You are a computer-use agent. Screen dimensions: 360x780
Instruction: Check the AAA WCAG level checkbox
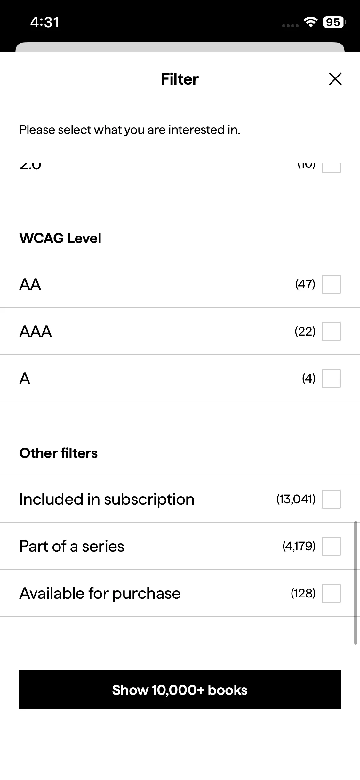pos(331,331)
